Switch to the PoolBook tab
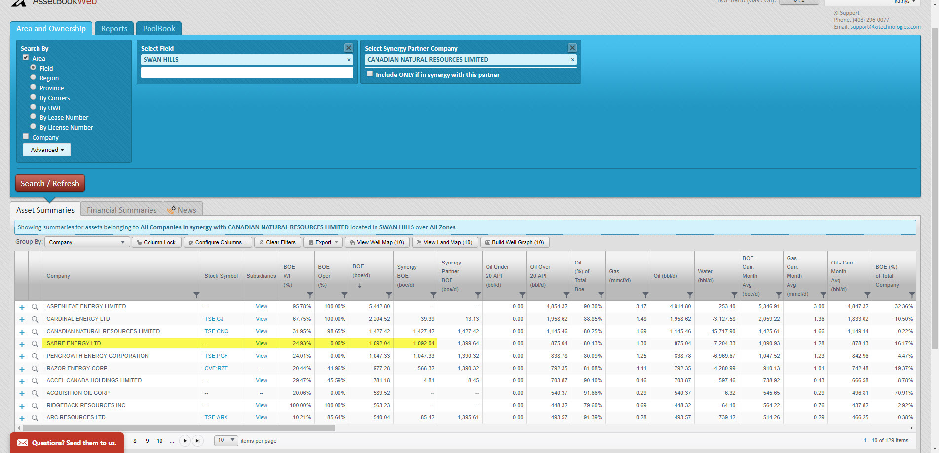The height and width of the screenshot is (453, 939). [x=159, y=29]
